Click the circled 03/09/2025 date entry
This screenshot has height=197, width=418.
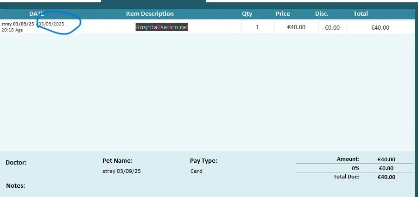(51, 24)
